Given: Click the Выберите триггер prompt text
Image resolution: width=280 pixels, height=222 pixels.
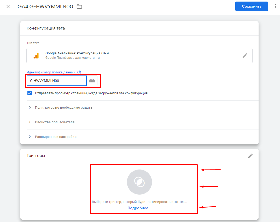Looking at the screenshot, I should pos(139,202).
